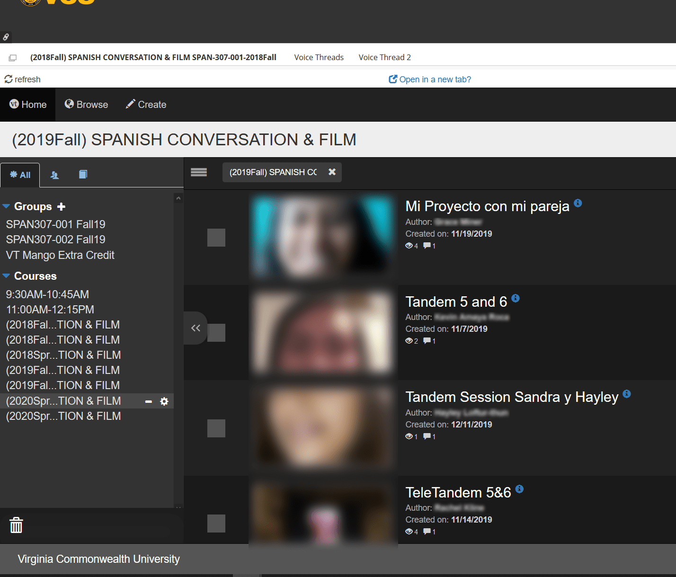Select the All sidebar tab
676x577 pixels.
(20, 175)
